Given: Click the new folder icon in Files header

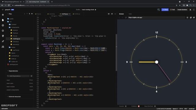Looking at the screenshot, I should click(x=32, y=14).
